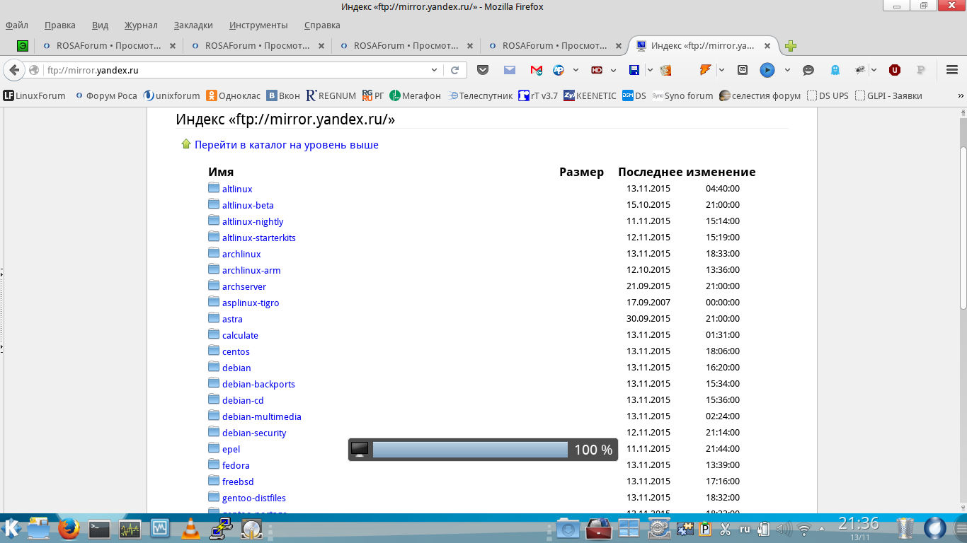Open the Wi-Fi network tray icon
The image size is (967, 543).
click(x=804, y=529)
